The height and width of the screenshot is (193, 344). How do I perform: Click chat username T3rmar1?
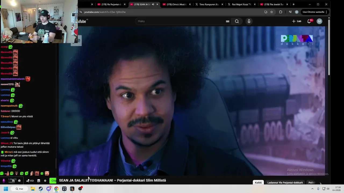[x=5, y=116]
